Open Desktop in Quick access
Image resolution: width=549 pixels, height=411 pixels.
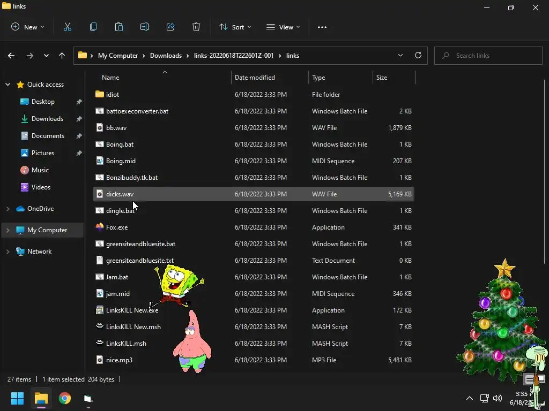[43, 101]
